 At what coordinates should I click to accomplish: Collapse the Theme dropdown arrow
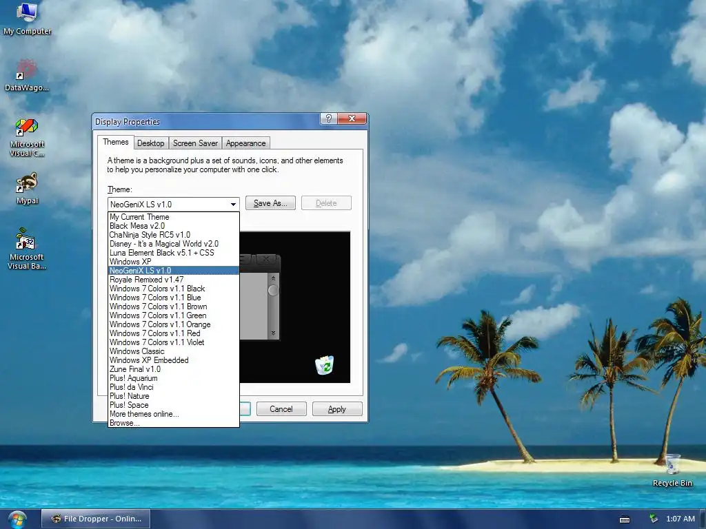point(233,204)
